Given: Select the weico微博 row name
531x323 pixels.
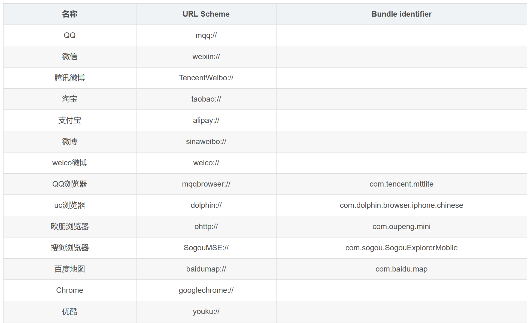Looking at the screenshot, I should point(70,163).
